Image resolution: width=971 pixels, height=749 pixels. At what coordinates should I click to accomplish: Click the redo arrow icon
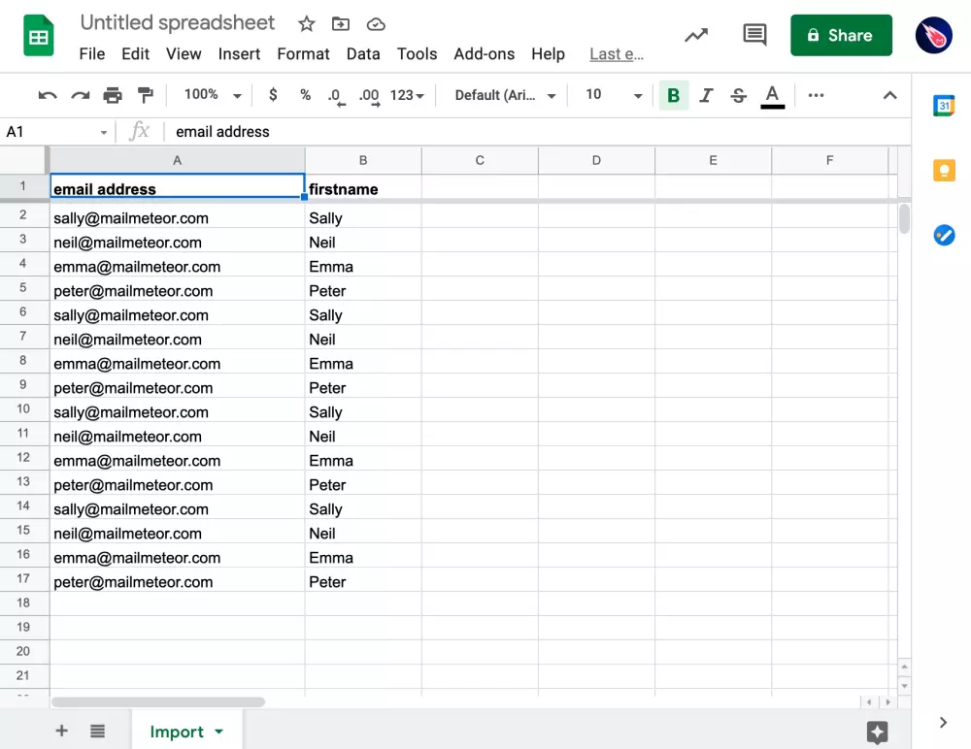(81, 95)
